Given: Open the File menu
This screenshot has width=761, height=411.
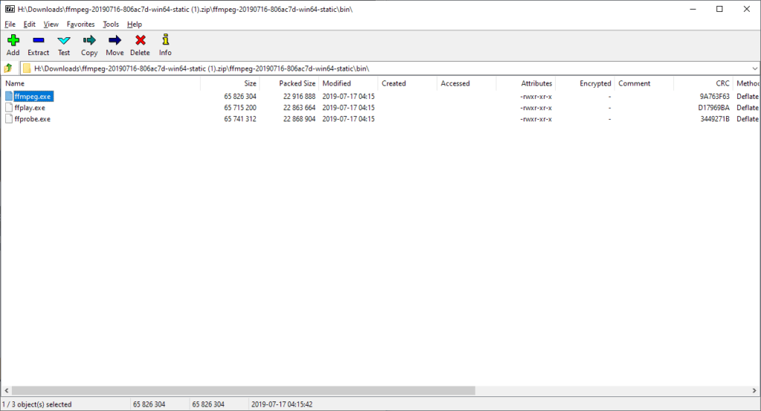Looking at the screenshot, I should tap(10, 25).
